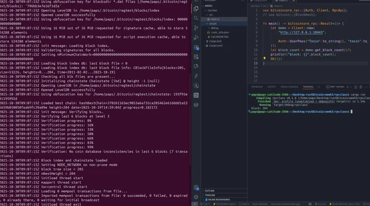Image resolution: width=370 pixels, height=206 pixels.
Task: Kill the terminal with the trash icon
Action: tap(361, 87)
